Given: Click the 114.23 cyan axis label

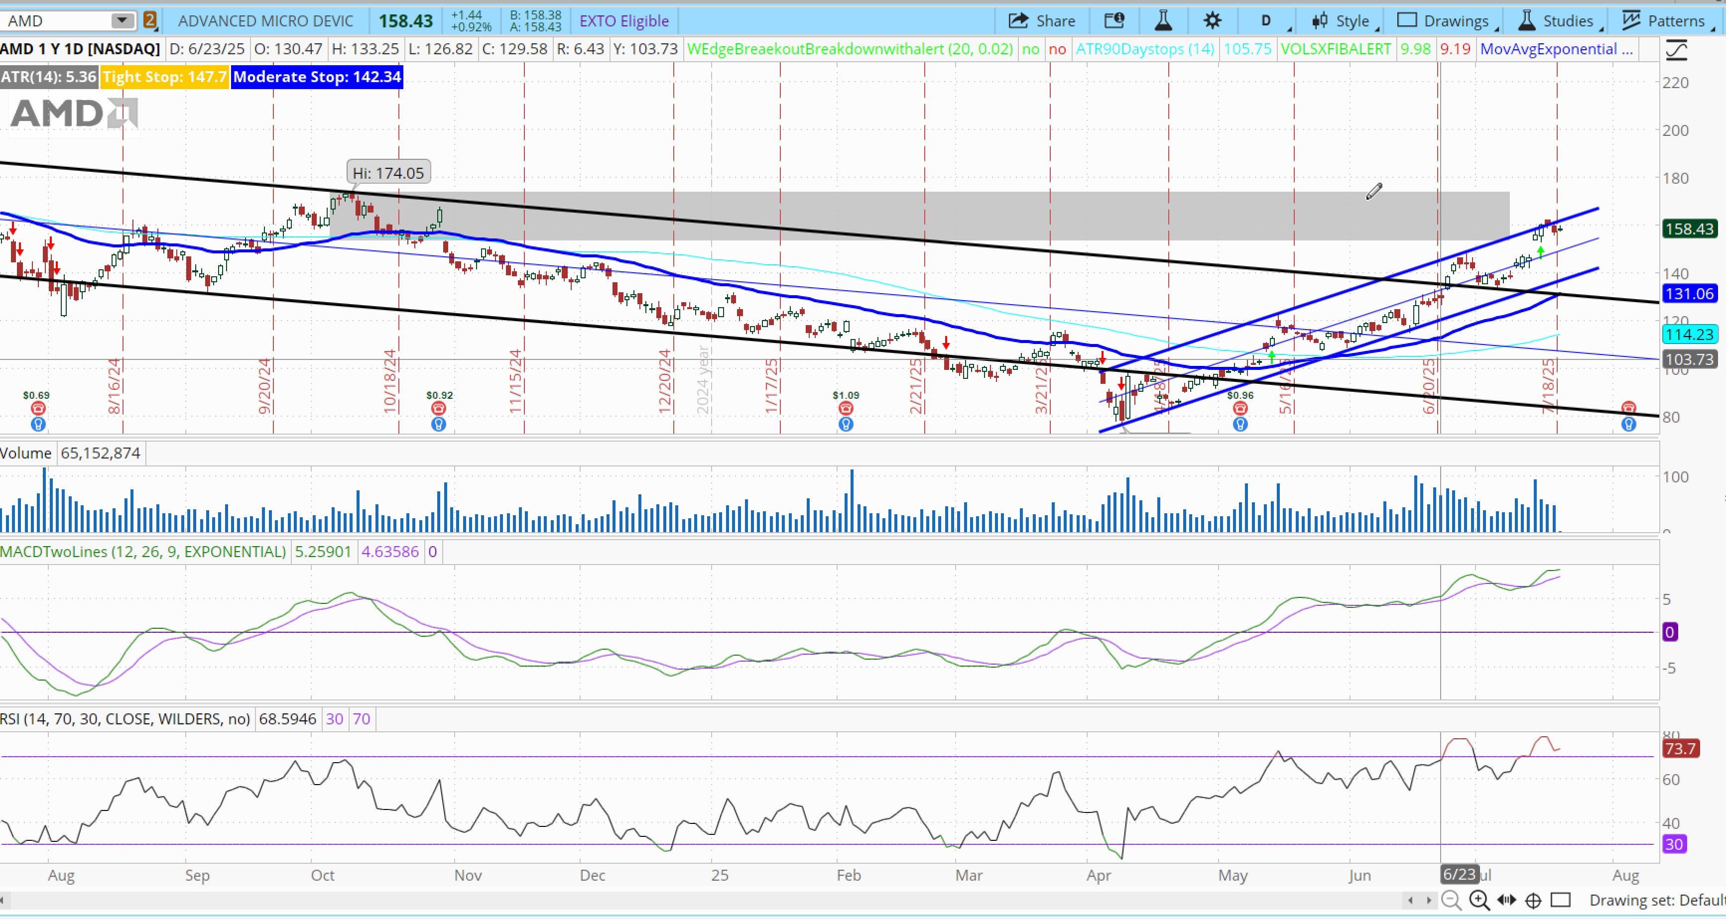Looking at the screenshot, I should (x=1689, y=334).
